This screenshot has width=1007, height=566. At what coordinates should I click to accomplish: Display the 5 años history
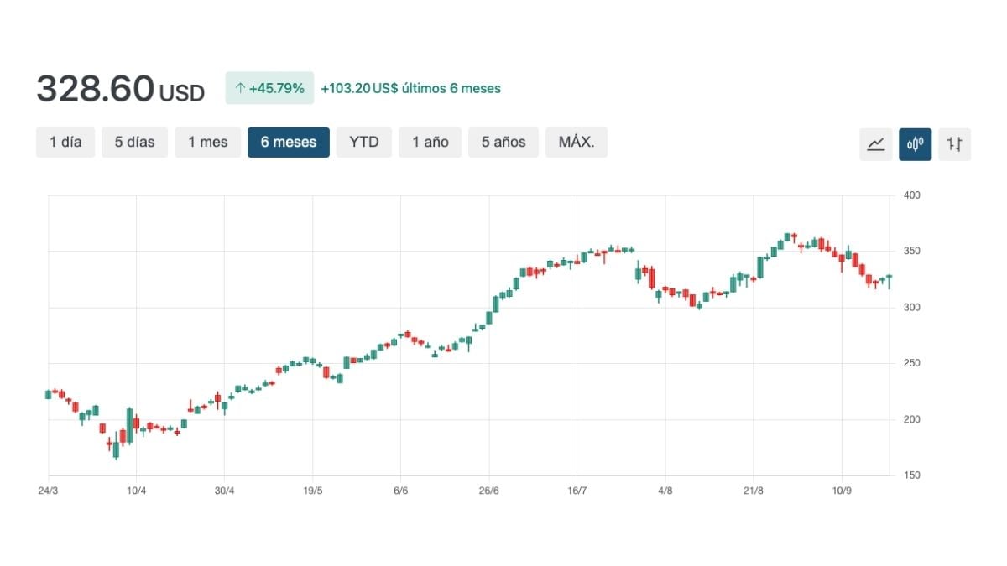(503, 142)
